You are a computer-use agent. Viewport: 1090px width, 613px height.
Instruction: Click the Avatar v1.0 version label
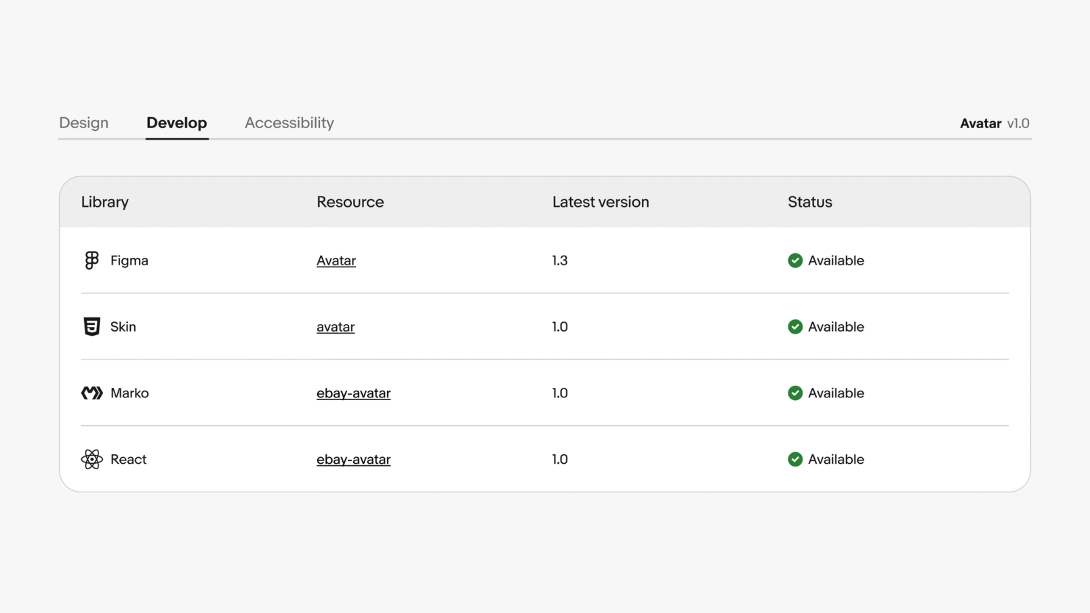[x=994, y=123]
